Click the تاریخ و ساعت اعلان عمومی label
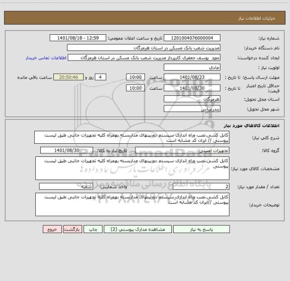Viewport: 290px width, 281px height. tap(135, 38)
